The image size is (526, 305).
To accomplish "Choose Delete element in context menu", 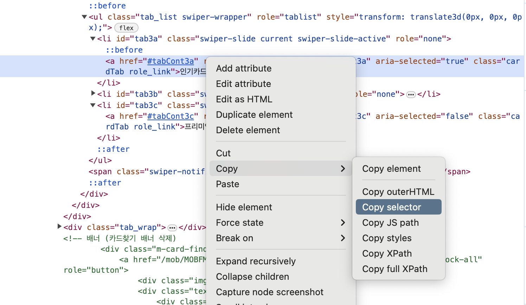I will coord(248,130).
